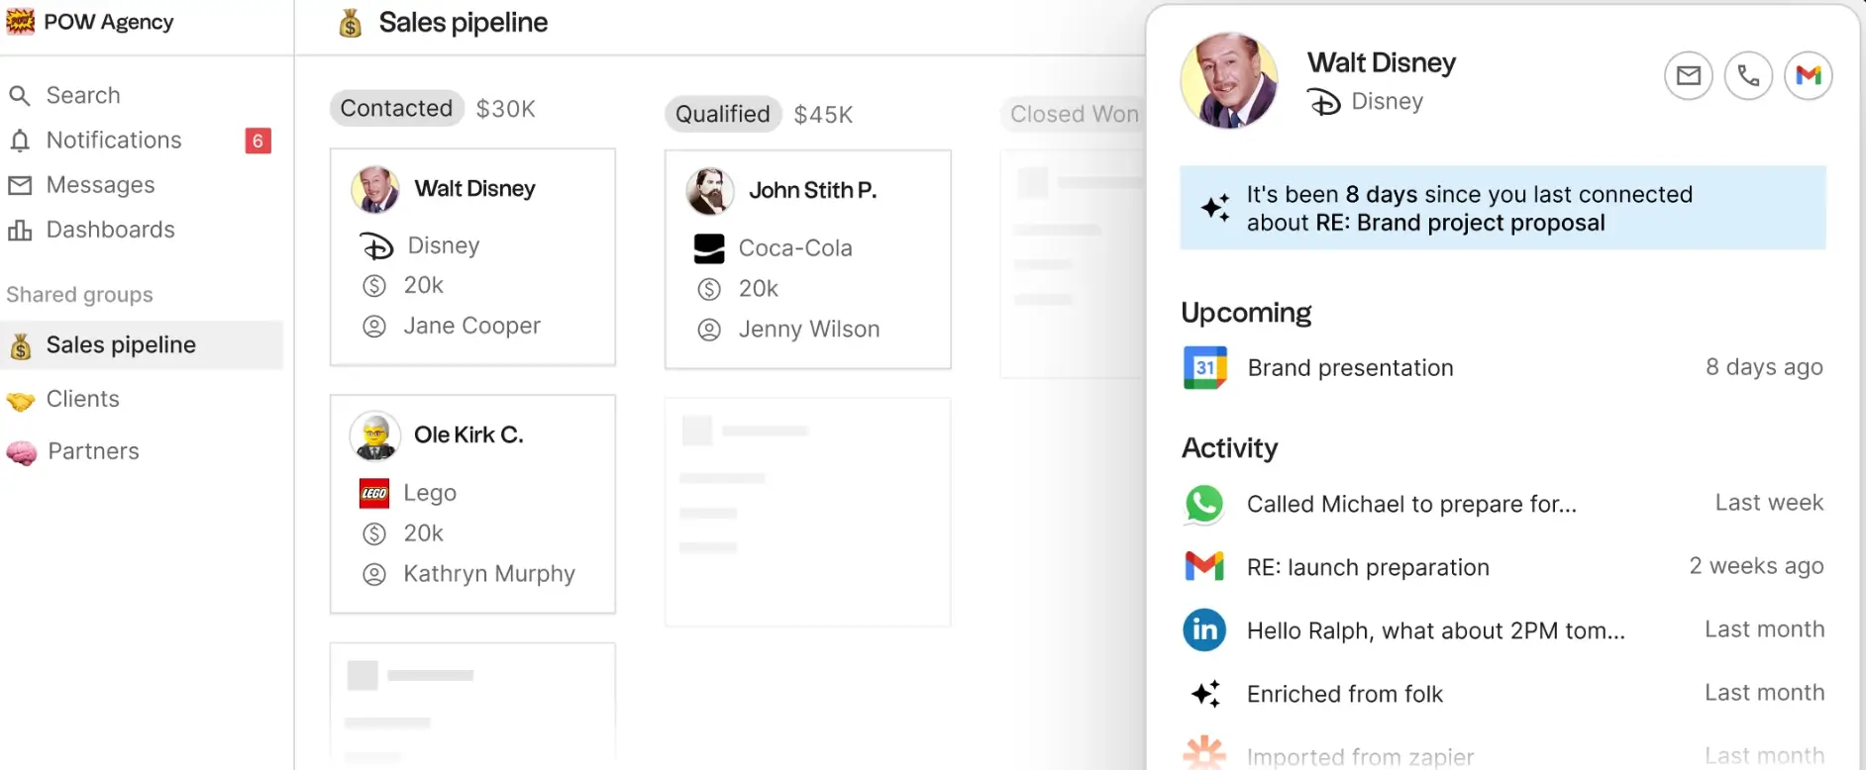Click the owner icon beside Kathryn Murphy
Image resolution: width=1866 pixels, height=770 pixels.
click(x=374, y=574)
